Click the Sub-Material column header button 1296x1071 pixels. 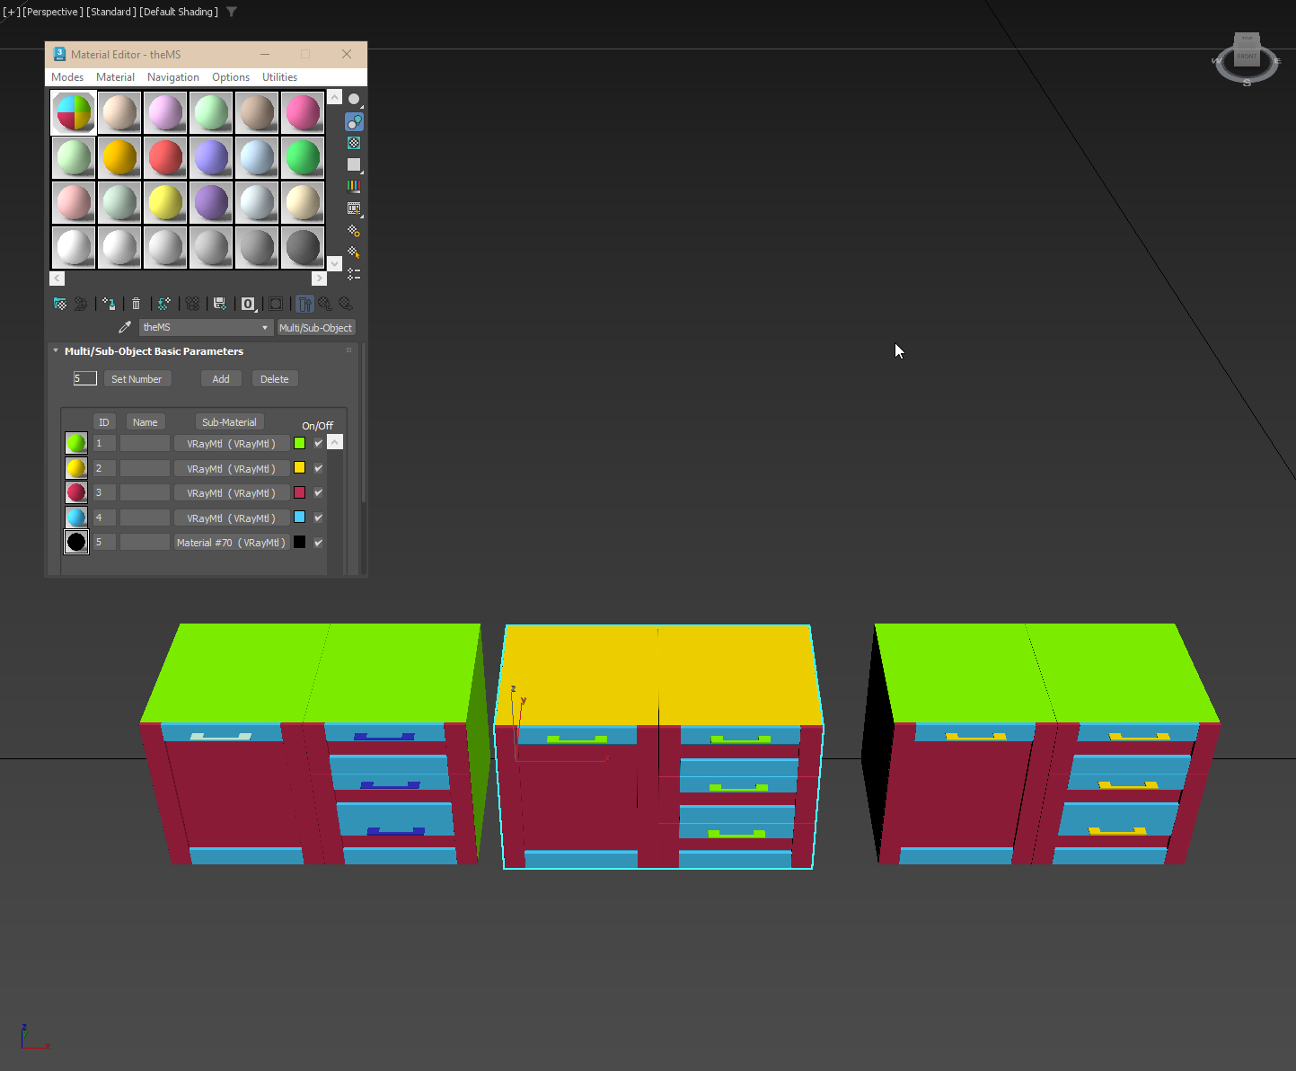pos(229,422)
